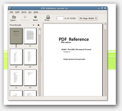Select the page vi thumbnail
Viewport: 122px width, 111px height.
30,77
